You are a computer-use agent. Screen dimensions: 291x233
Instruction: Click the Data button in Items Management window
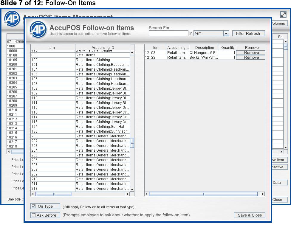coord(280,183)
